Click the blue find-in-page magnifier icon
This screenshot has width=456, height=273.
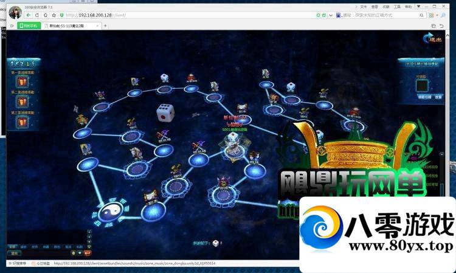(443, 15)
